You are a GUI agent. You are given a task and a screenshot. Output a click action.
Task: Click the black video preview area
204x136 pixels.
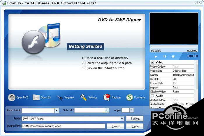point(174,28)
